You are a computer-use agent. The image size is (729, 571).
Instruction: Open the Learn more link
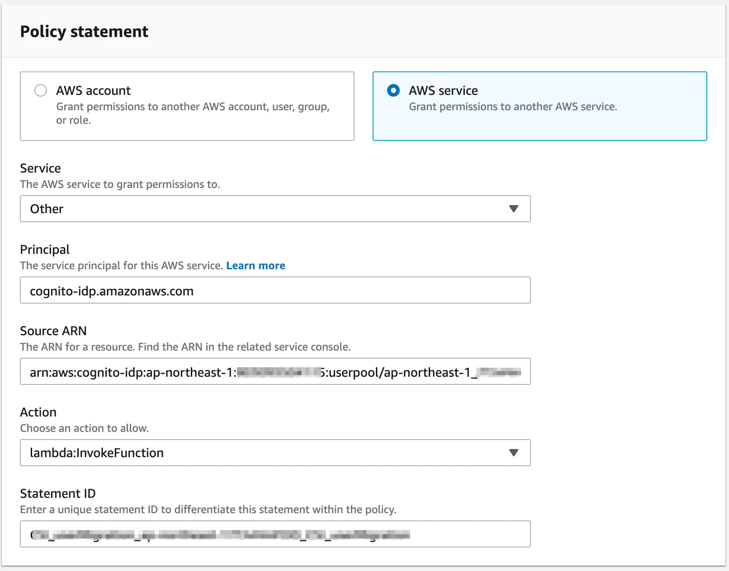[x=256, y=265]
